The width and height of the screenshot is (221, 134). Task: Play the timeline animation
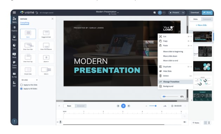pyautogui.click(x=123, y=106)
